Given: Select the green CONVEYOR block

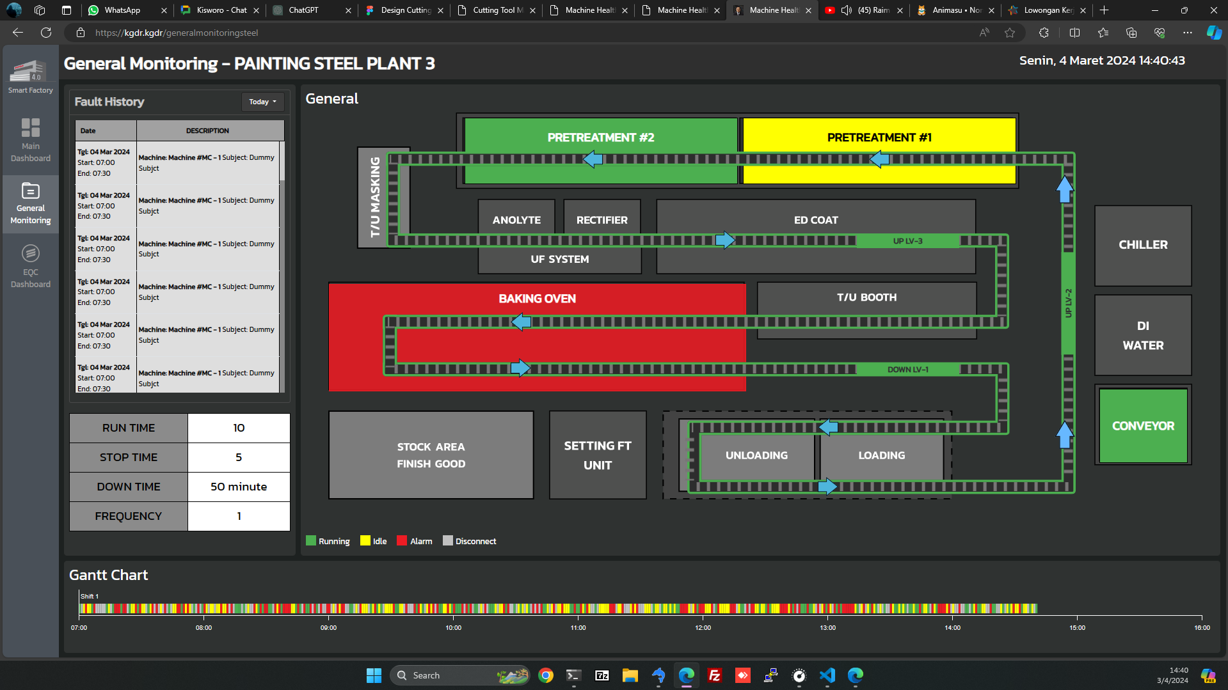Looking at the screenshot, I should (1142, 426).
